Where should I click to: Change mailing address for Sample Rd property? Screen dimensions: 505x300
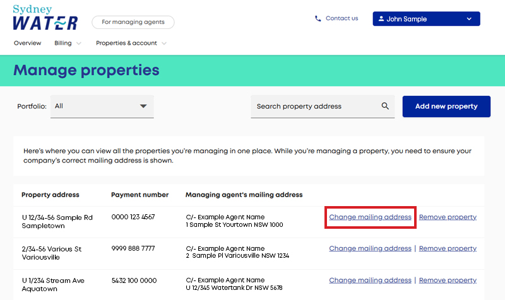370,217
